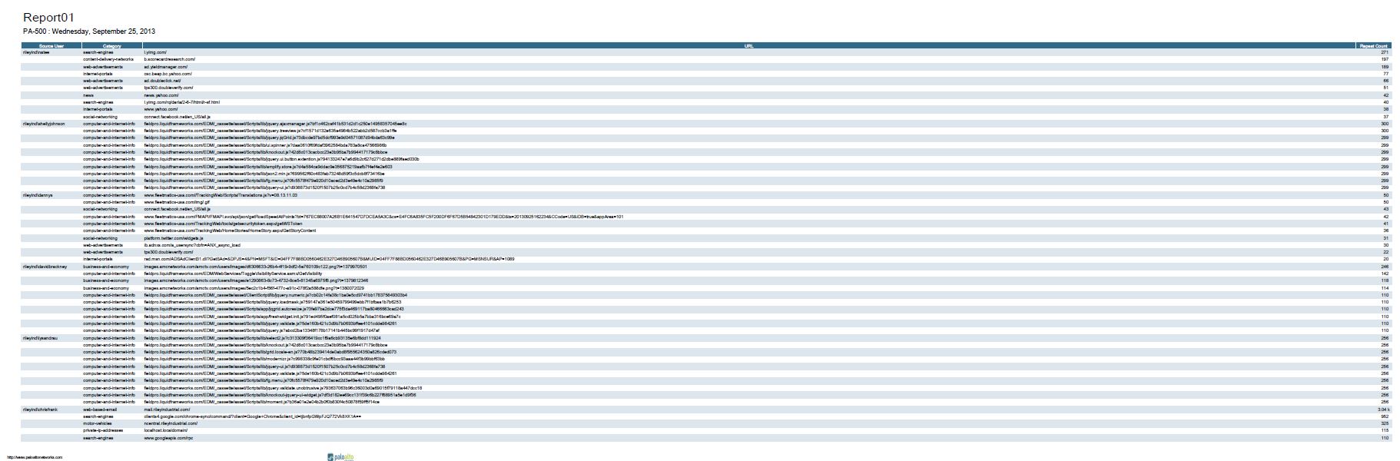Image resolution: width=1400 pixels, height=461 pixels.
Task: Select URL 'news.yahoo.com/' cell
Action: [x=161, y=95]
